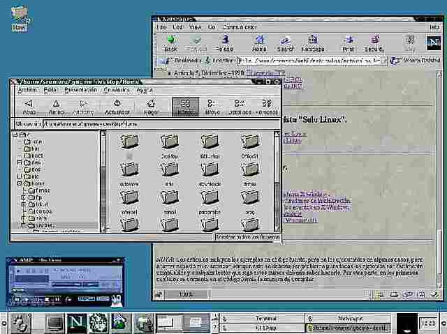
Task: Collapse the root slash node in tree
Action: [x=15, y=135]
